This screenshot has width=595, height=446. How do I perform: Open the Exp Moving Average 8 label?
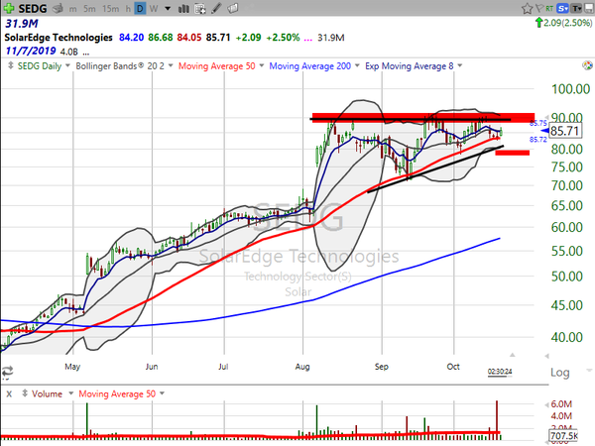(x=409, y=66)
